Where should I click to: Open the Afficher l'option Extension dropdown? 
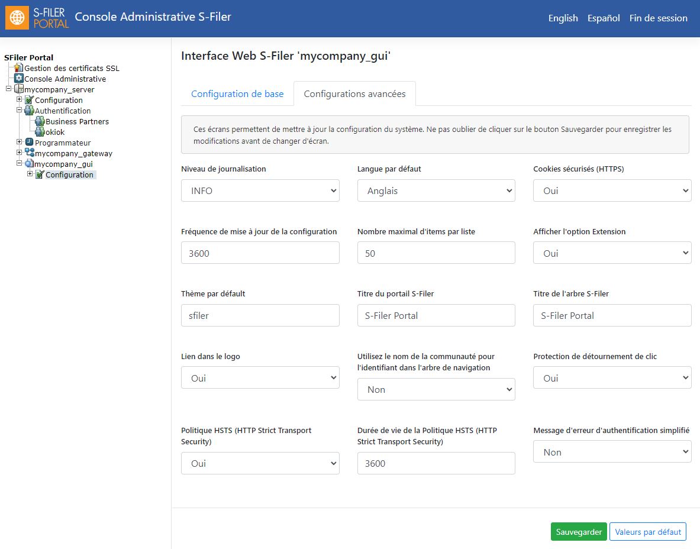tap(612, 253)
